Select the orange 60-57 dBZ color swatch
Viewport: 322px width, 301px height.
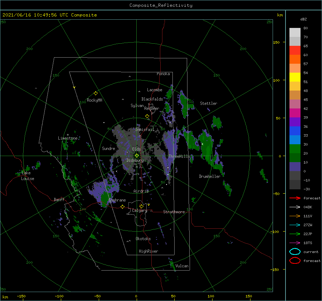pyautogui.click(x=295, y=59)
